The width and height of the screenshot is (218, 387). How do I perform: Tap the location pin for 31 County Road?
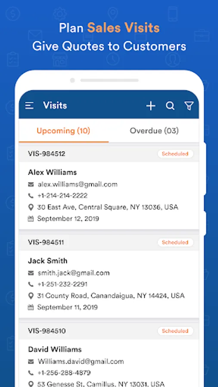tap(31, 296)
